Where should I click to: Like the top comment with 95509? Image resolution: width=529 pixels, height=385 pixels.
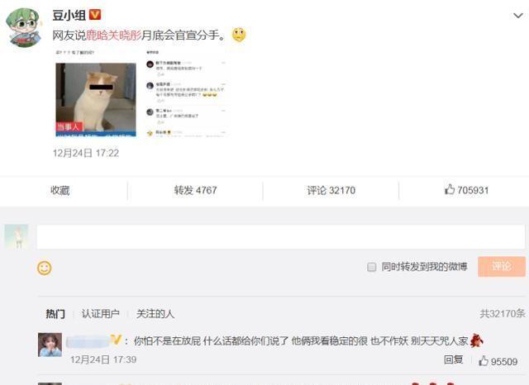498,361
